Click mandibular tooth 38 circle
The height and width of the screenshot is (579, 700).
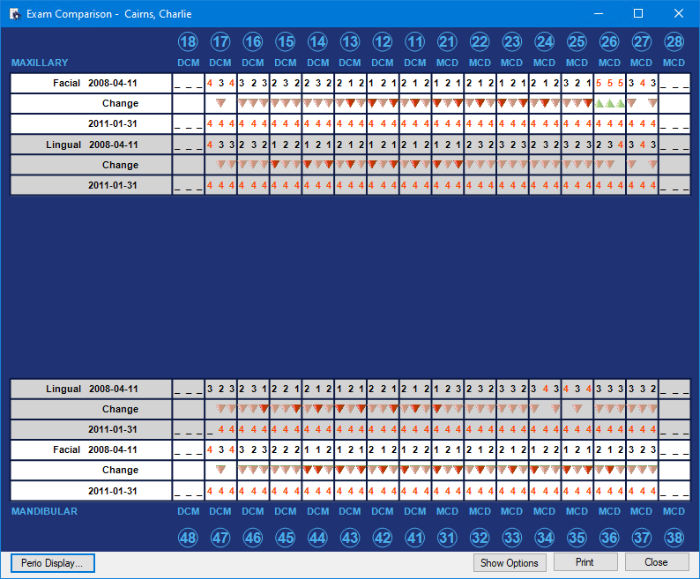[x=674, y=538]
